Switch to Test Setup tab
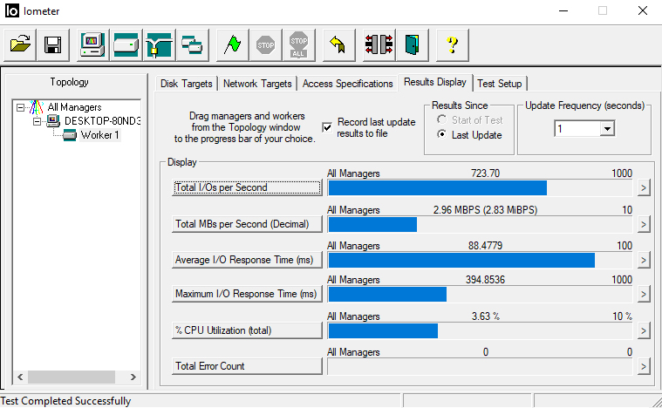The height and width of the screenshot is (408, 662). (x=500, y=84)
